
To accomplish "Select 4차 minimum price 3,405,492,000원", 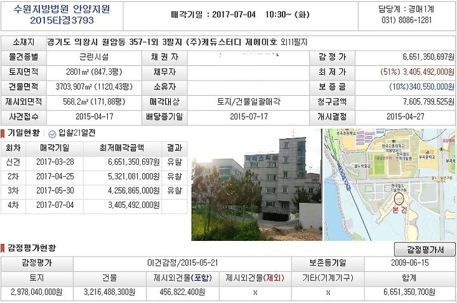I will point(134,205).
